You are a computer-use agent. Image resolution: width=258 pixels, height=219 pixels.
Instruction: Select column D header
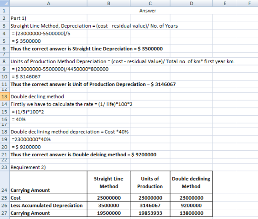[x=191, y=3]
